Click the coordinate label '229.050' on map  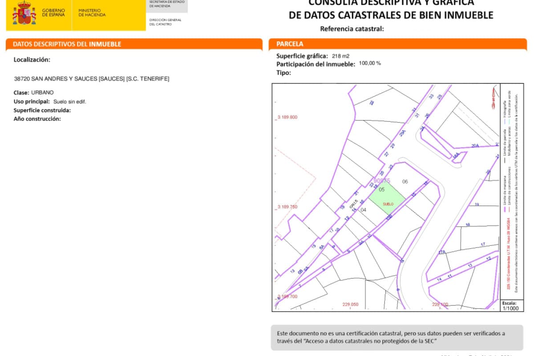[x=350, y=305]
